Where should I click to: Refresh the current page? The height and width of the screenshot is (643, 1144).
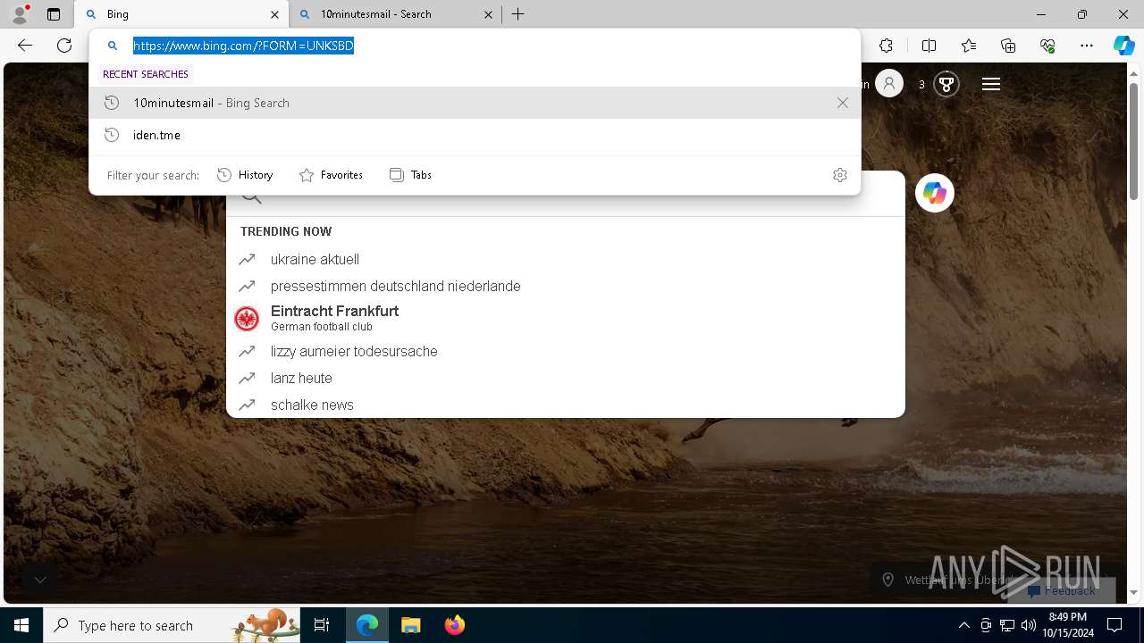pyautogui.click(x=64, y=46)
